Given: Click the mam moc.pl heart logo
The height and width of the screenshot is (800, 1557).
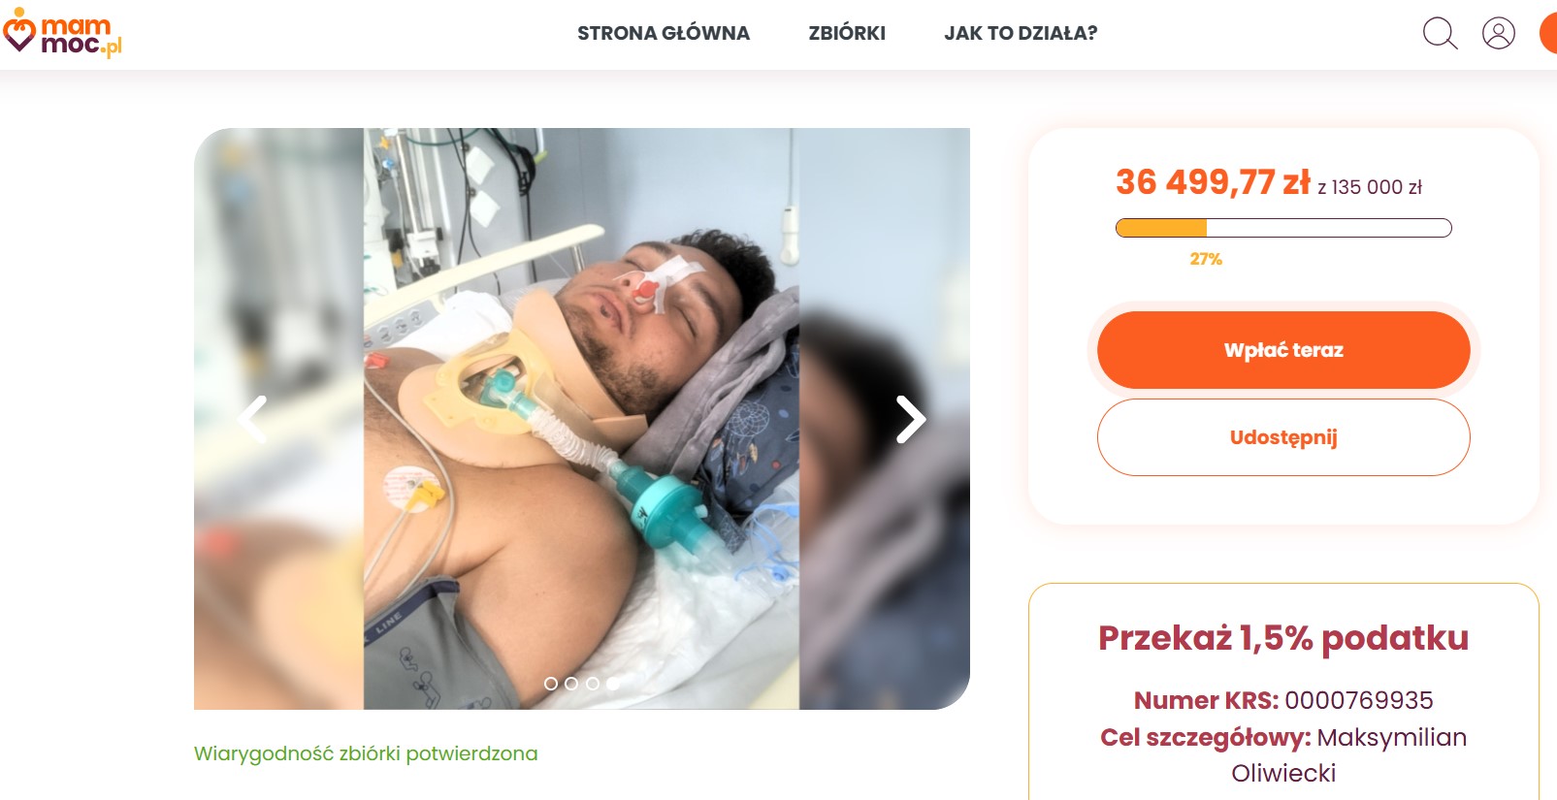Looking at the screenshot, I should [62, 33].
